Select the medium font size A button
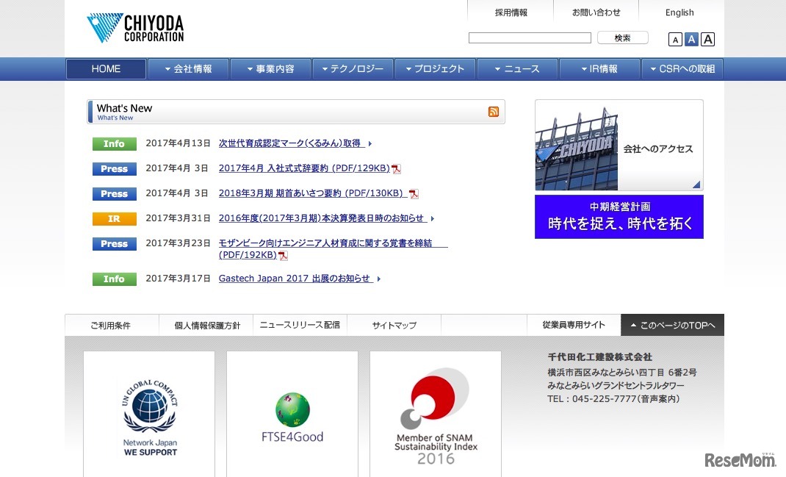Screen dimensions: 786x477 coord(691,39)
